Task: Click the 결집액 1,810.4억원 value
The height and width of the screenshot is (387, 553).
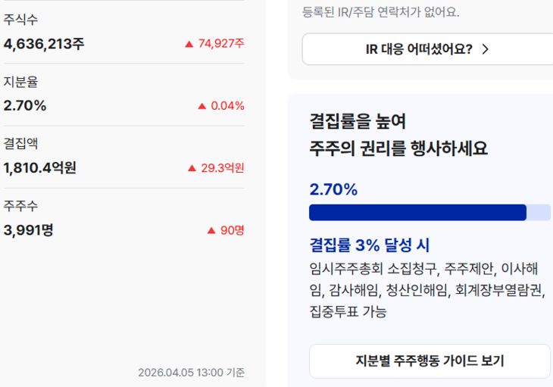Action: click(39, 168)
